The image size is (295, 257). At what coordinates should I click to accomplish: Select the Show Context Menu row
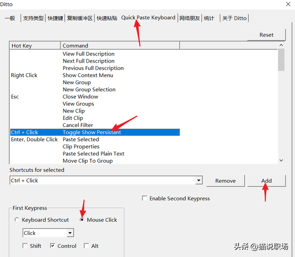pos(95,75)
